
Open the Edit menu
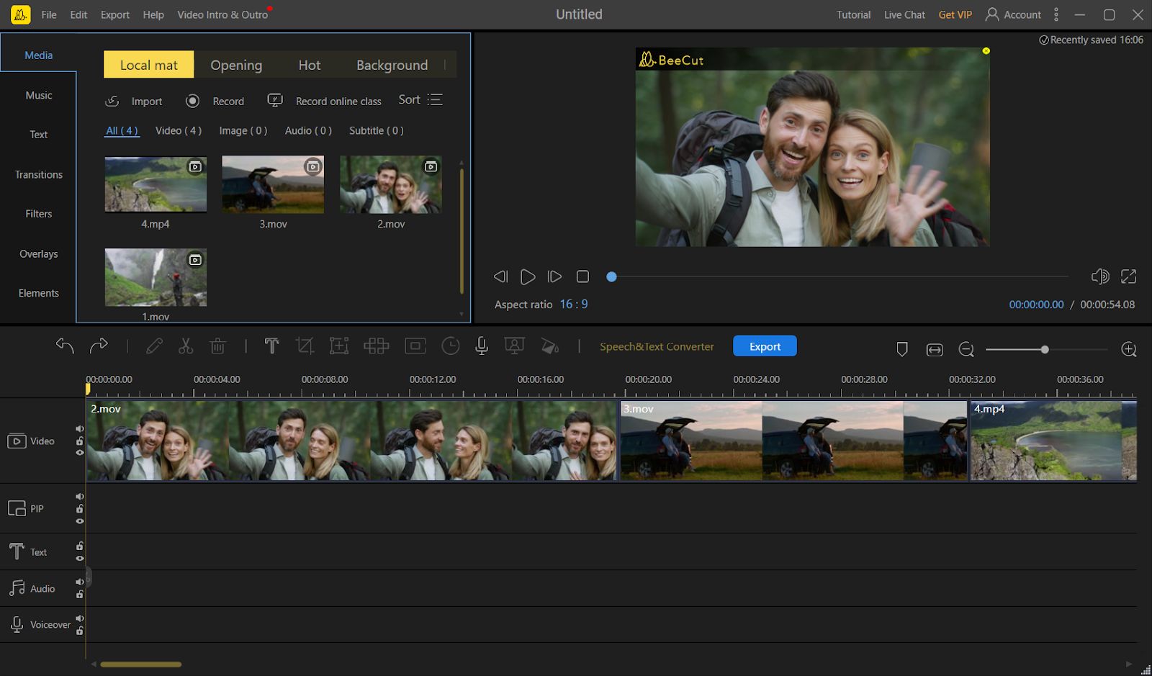(78, 14)
